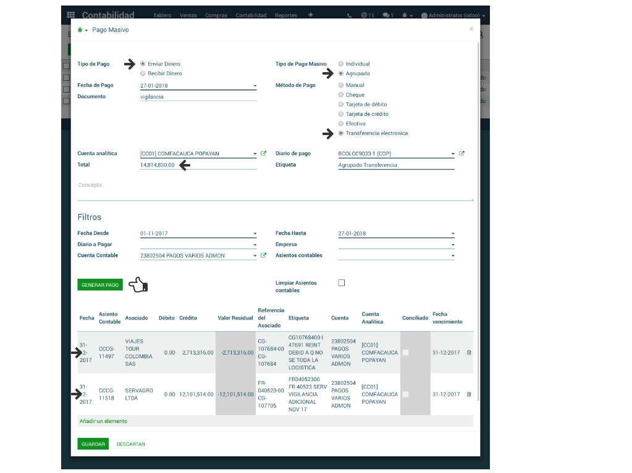The image size is (632, 473).
Task: Select the Recibir Dinero radio option
Action: coord(143,73)
